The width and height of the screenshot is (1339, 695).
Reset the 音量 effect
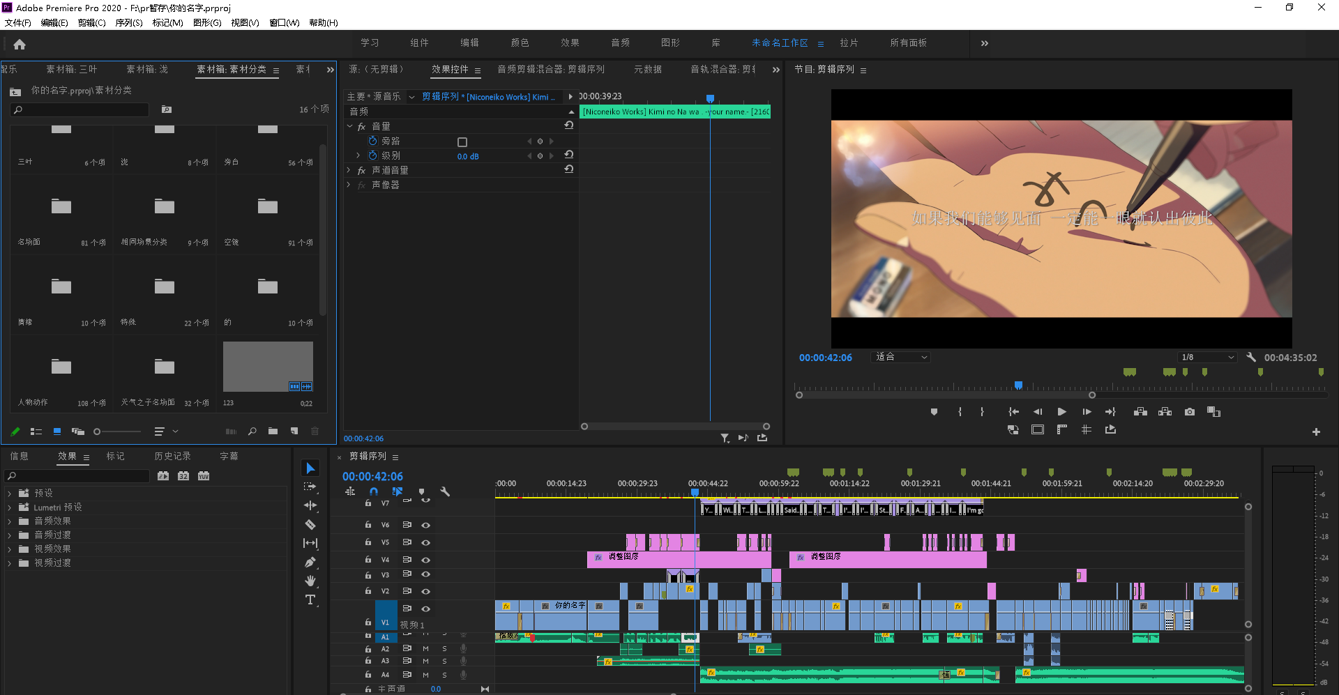[x=569, y=125]
